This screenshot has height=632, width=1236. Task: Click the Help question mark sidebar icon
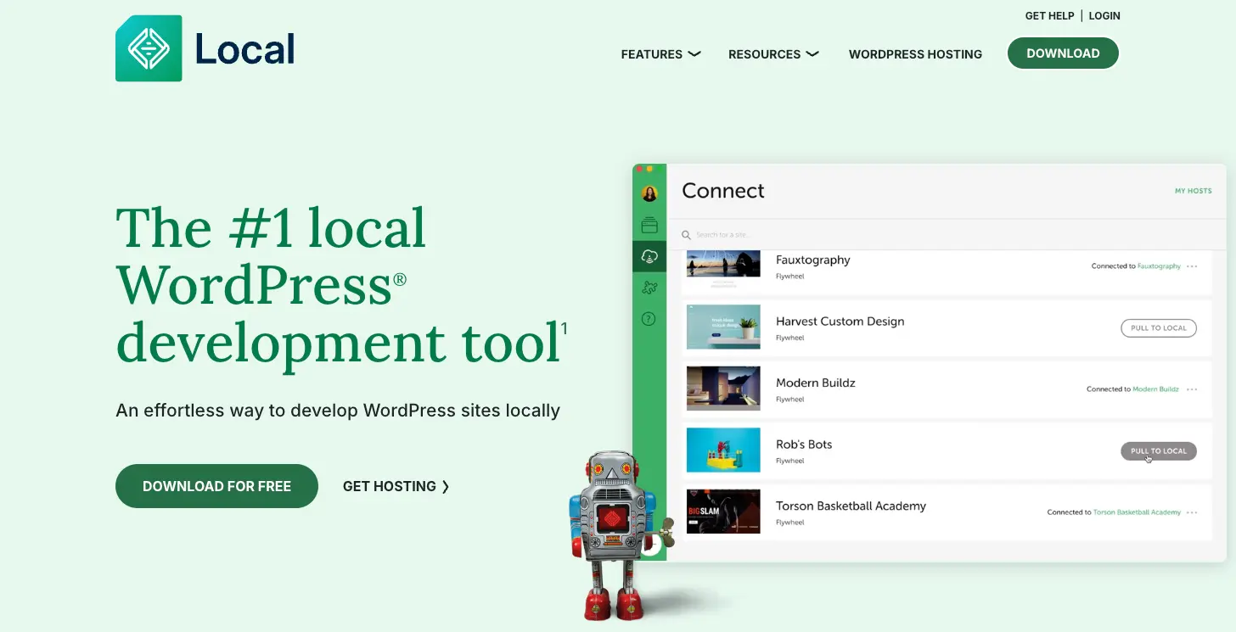(649, 319)
